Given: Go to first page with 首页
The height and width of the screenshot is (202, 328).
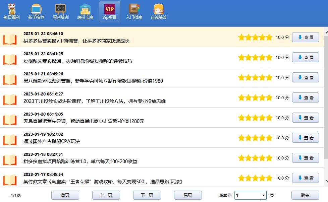Looking at the screenshot, I should pos(65,195).
